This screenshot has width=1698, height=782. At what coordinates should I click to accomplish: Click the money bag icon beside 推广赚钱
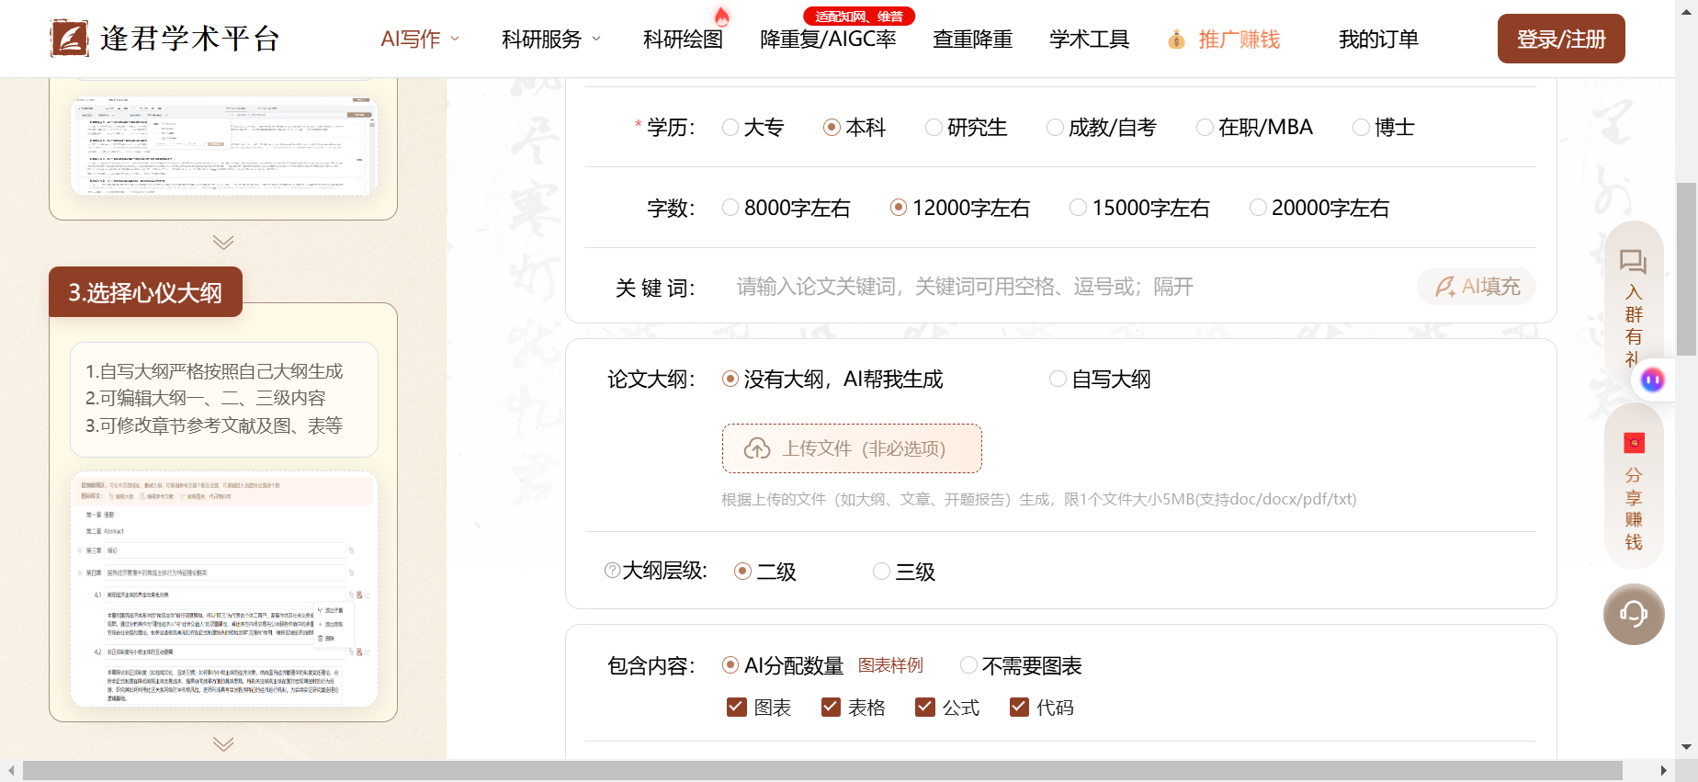1176,40
